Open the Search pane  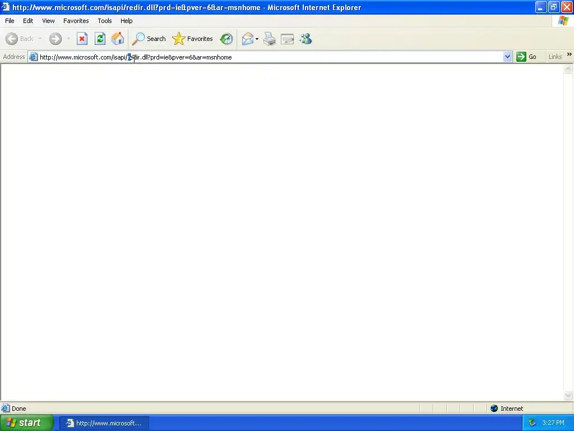pos(149,39)
